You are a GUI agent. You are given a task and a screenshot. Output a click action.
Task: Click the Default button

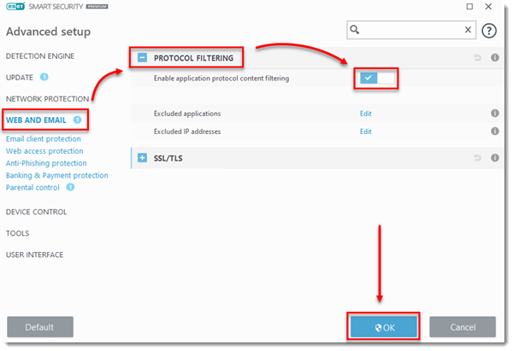coord(40,327)
